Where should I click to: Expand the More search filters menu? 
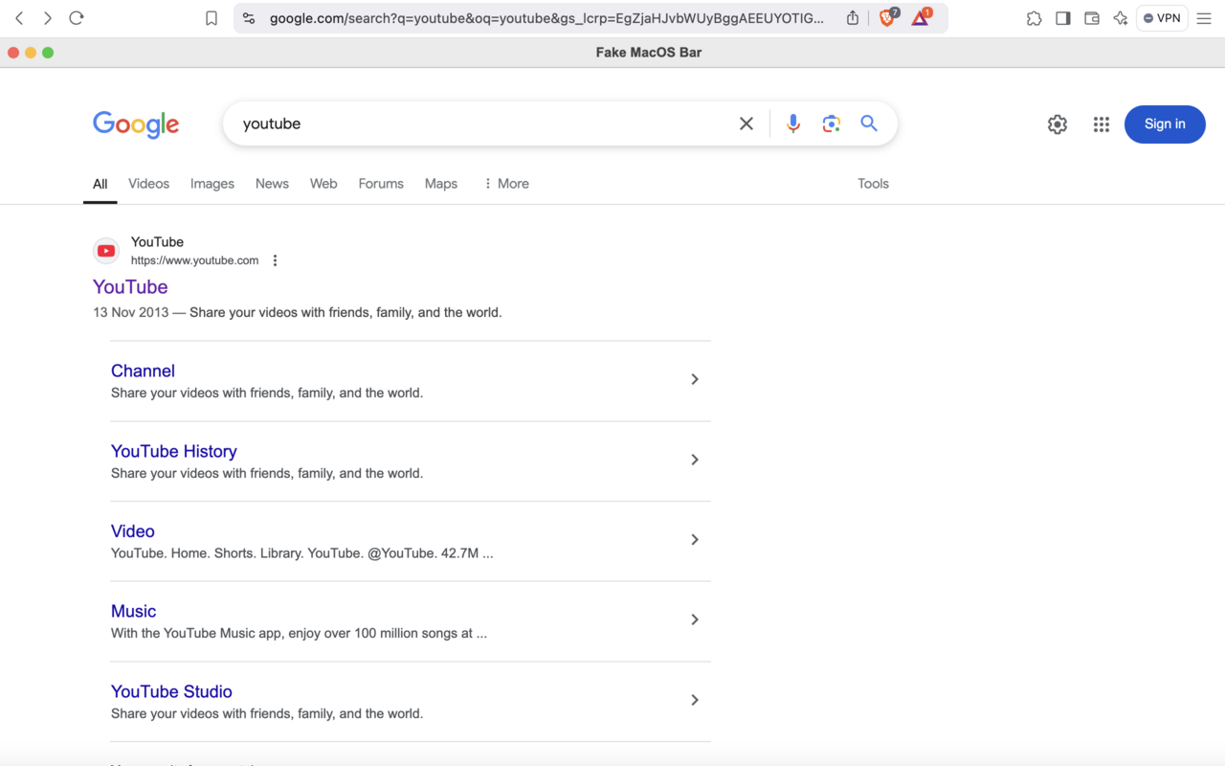click(x=506, y=184)
